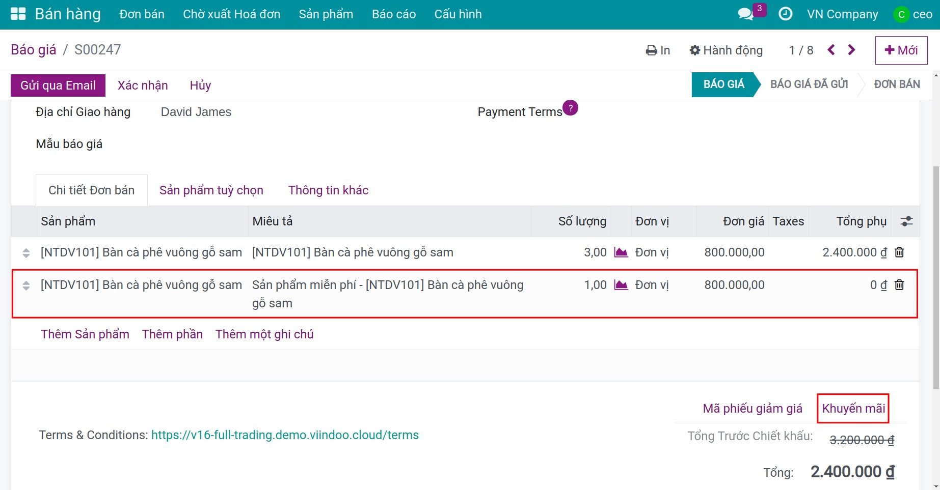Image resolution: width=940 pixels, height=490 pixels.
Task: Open forecast chart for free product line
Action: coord(621,285)
